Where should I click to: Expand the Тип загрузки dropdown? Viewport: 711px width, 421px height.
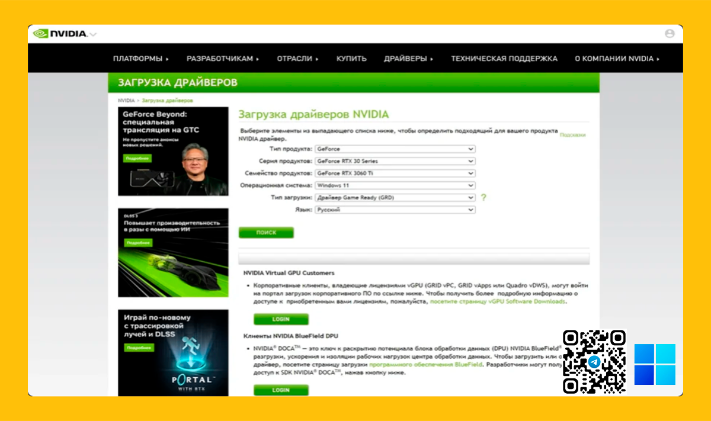395,197
